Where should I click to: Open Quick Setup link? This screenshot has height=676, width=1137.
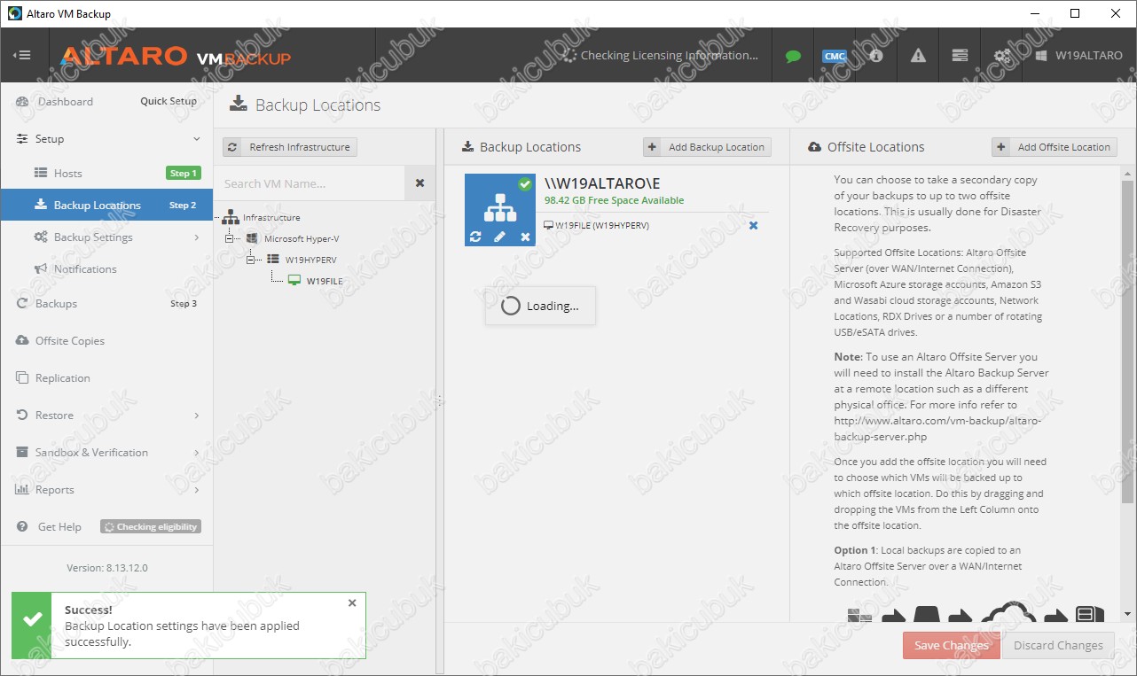169,101
